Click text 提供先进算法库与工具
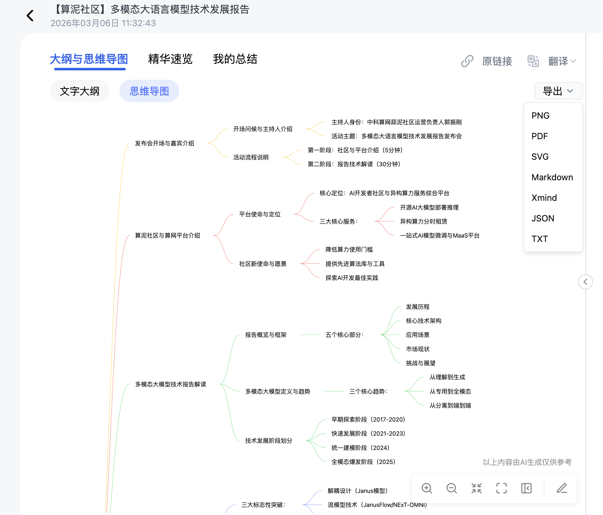 (x=355, y=264)
